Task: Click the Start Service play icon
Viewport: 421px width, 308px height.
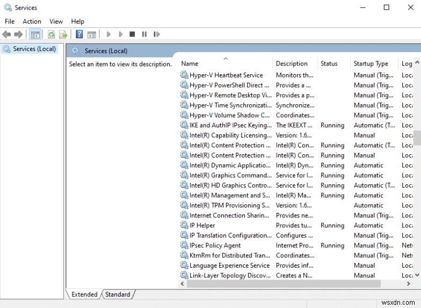Action: [x=108, y=34]
